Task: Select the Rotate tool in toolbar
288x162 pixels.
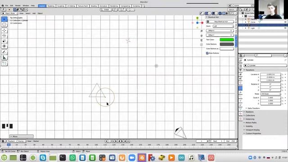Action: pyautogui.click(x=4, y=36)
